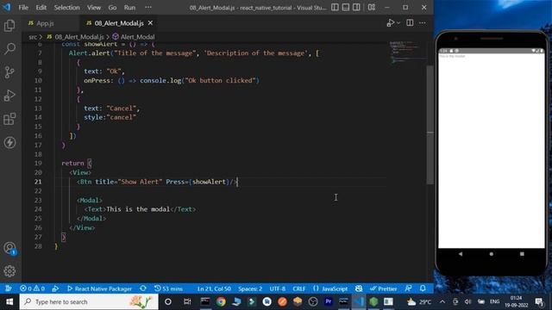Click the Run code play icon
552x310 pixels.
(391, 23)
